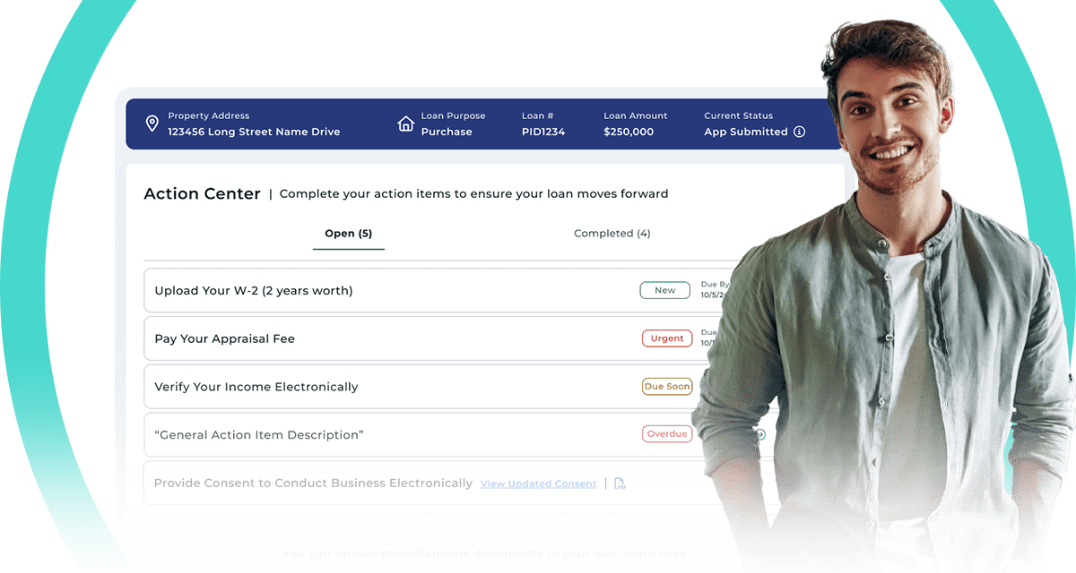Screen dimensions: 1076x573
Task: Switch to the Open (5) tab
Action: coord(349,234)
